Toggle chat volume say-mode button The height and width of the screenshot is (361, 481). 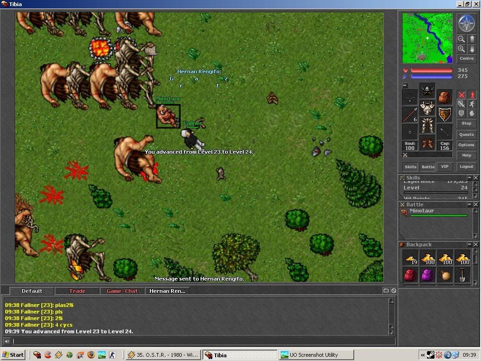[x=7, y=341]
